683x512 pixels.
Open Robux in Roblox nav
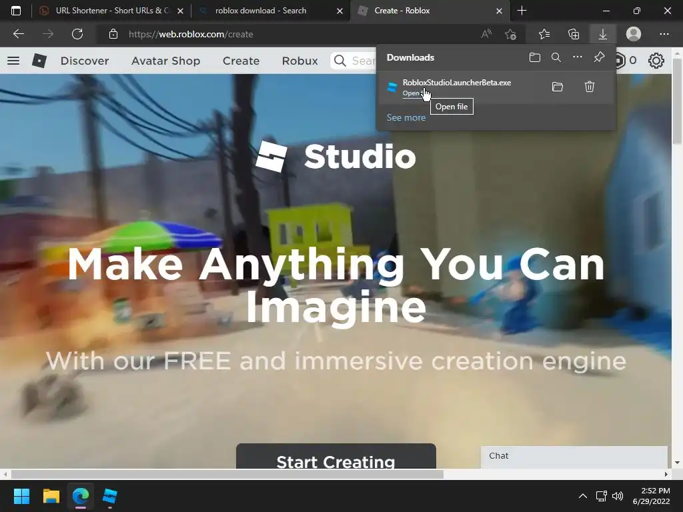tap(299, 61)
